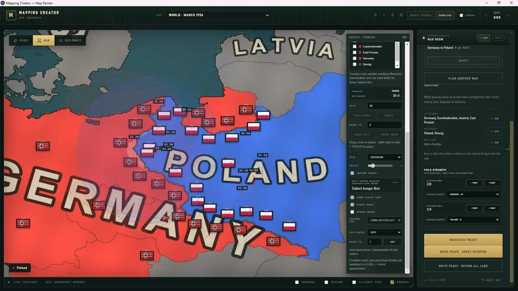Toggle the Regions checkbox
Screen dimensions: 518x291
pyautogui.click(x=326, y=282)
